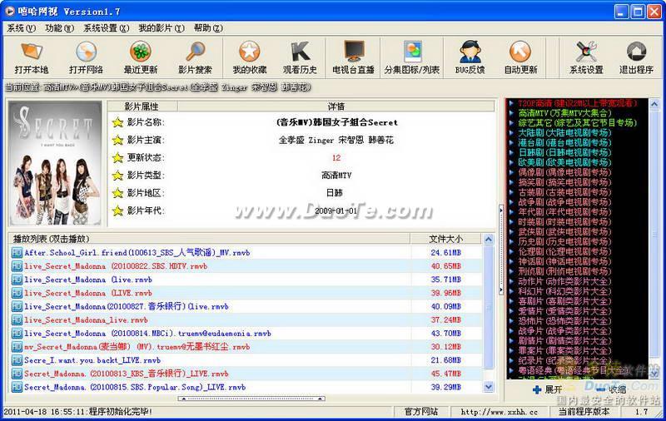This screenshot has height=421, width=666.
Task: Expand the 偶像剧 category arrow
Action: coord(512,172)
